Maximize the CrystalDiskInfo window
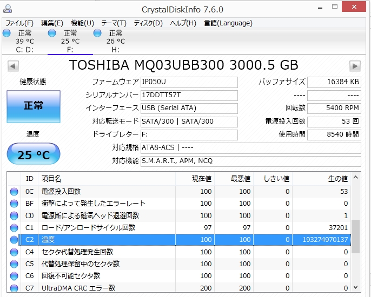The height and width of the screenshot is (297, 371). pyautogui.click(x=335, y=7)
